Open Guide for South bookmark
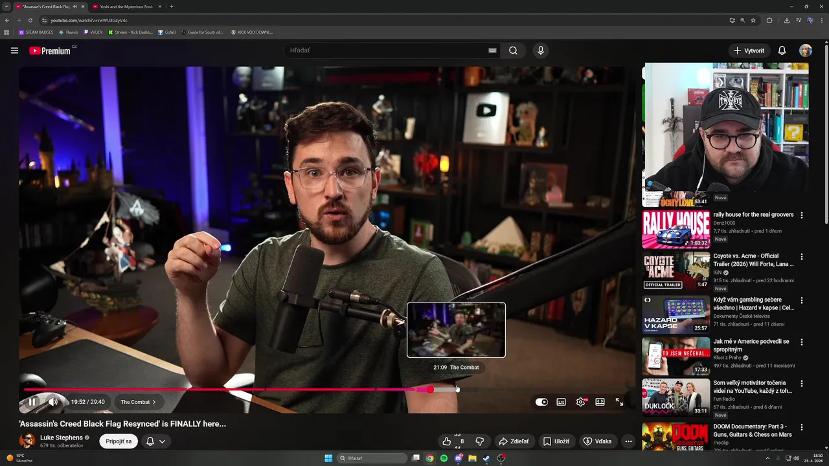This screenshot has height=466, width=829. coord(202,32)
